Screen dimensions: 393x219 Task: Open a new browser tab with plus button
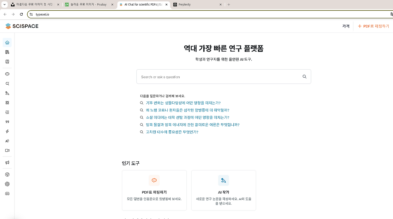[x=228, y=4]
